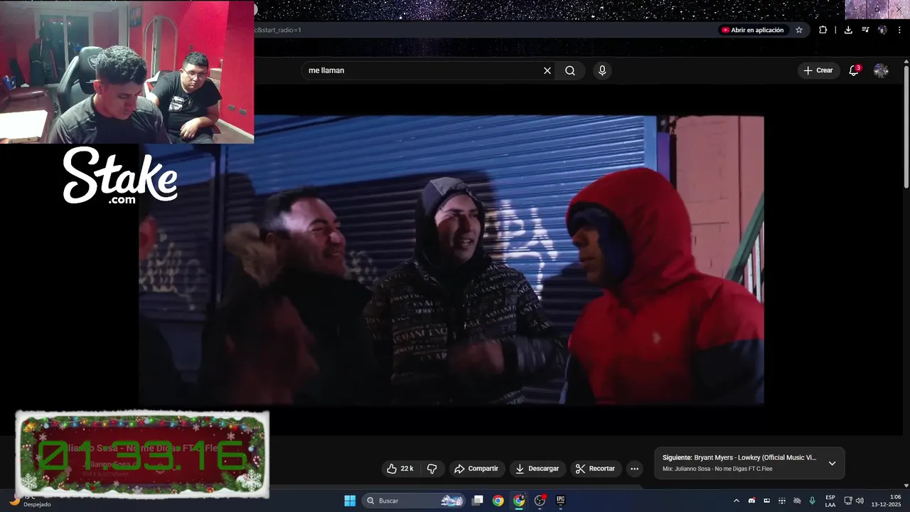Open the Discord tray icon
Image resolution: width=910 pixels, height=512 pixels.
(x=751, y=501)
